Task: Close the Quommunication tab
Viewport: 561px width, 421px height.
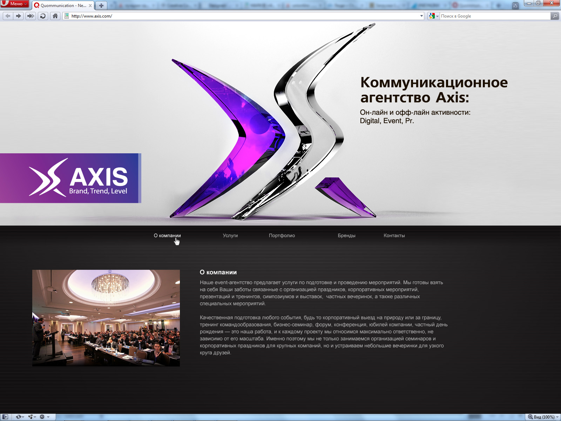Action: click(x=90, y=6)
